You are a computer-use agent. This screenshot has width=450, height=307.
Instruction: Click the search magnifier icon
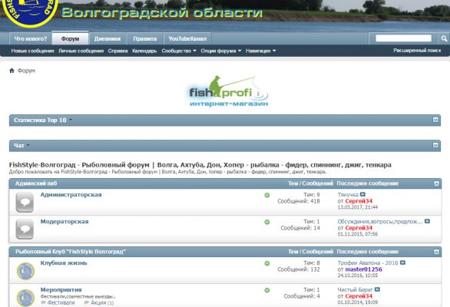444,38
